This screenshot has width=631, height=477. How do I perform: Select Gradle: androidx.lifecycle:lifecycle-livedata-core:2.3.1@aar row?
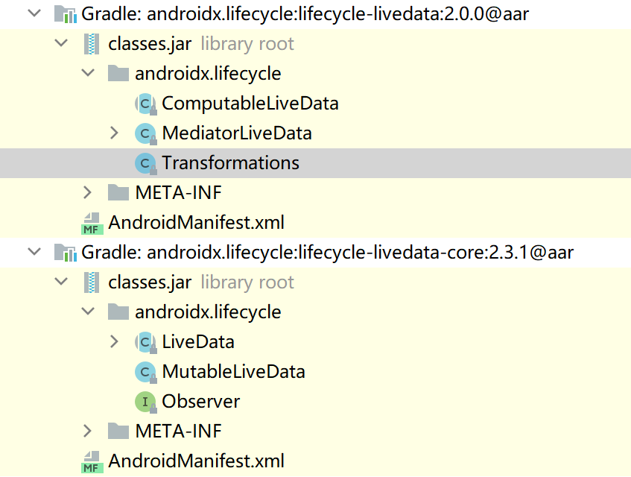point(316,253)
